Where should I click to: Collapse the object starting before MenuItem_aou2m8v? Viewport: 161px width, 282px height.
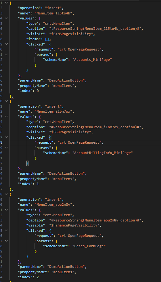point(7,194)
